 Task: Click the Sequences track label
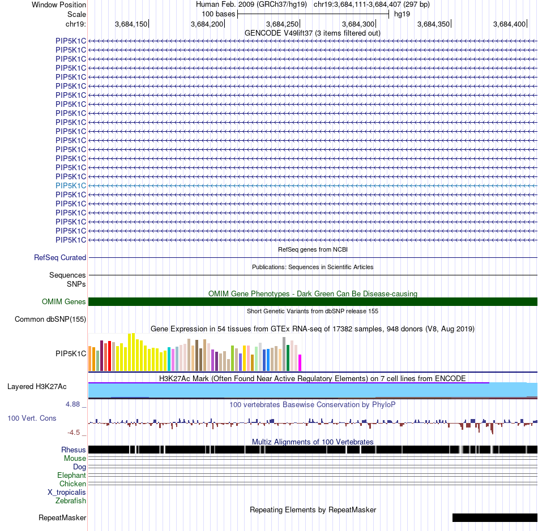(67, 275)
